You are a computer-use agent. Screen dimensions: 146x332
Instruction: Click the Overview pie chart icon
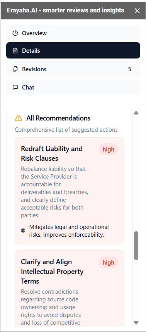click(15, 33)
